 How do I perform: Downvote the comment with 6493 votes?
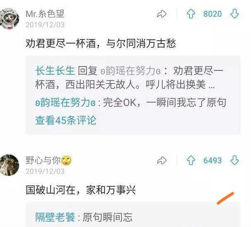pos(234,160)
